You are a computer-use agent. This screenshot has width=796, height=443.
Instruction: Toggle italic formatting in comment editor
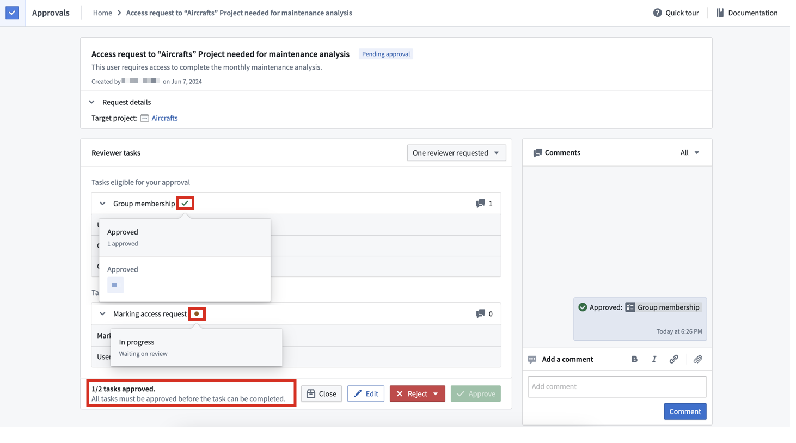pyautogui.click(x=654, y=359)
